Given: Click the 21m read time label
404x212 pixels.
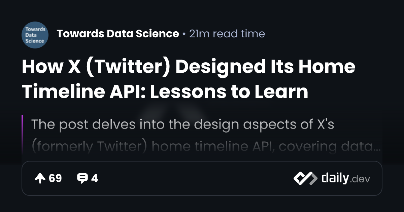Looking at the screenshot, I should coord(227,34).
